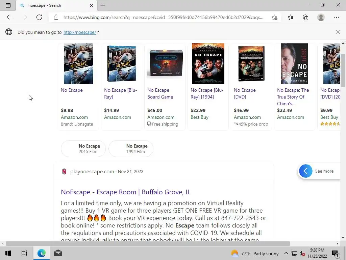Viewport: 346px width, 260px height.
Task: Show hidden system tray icons chevron
Action: point(286,253)
